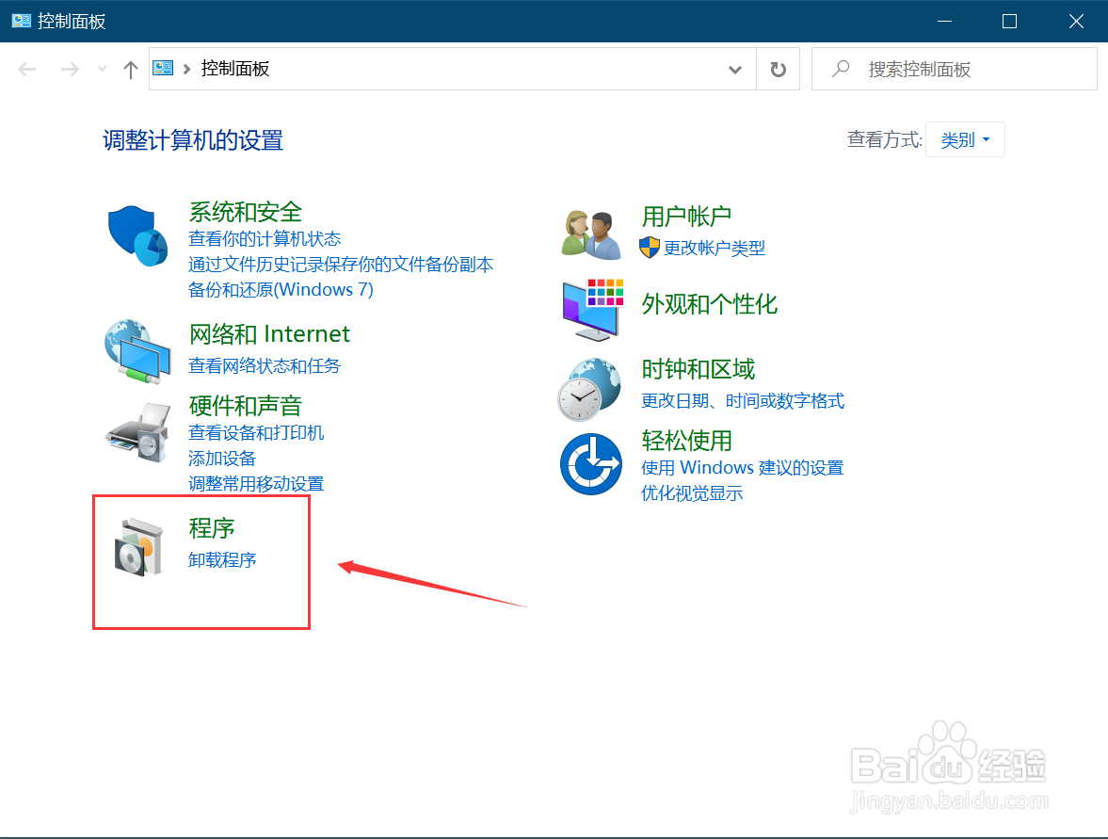Minimize the Control Panel window
The image size is (1108, 839).
click(x=945, y=22)
